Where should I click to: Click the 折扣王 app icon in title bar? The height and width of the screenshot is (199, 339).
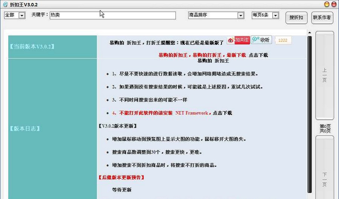pos(5,4)
